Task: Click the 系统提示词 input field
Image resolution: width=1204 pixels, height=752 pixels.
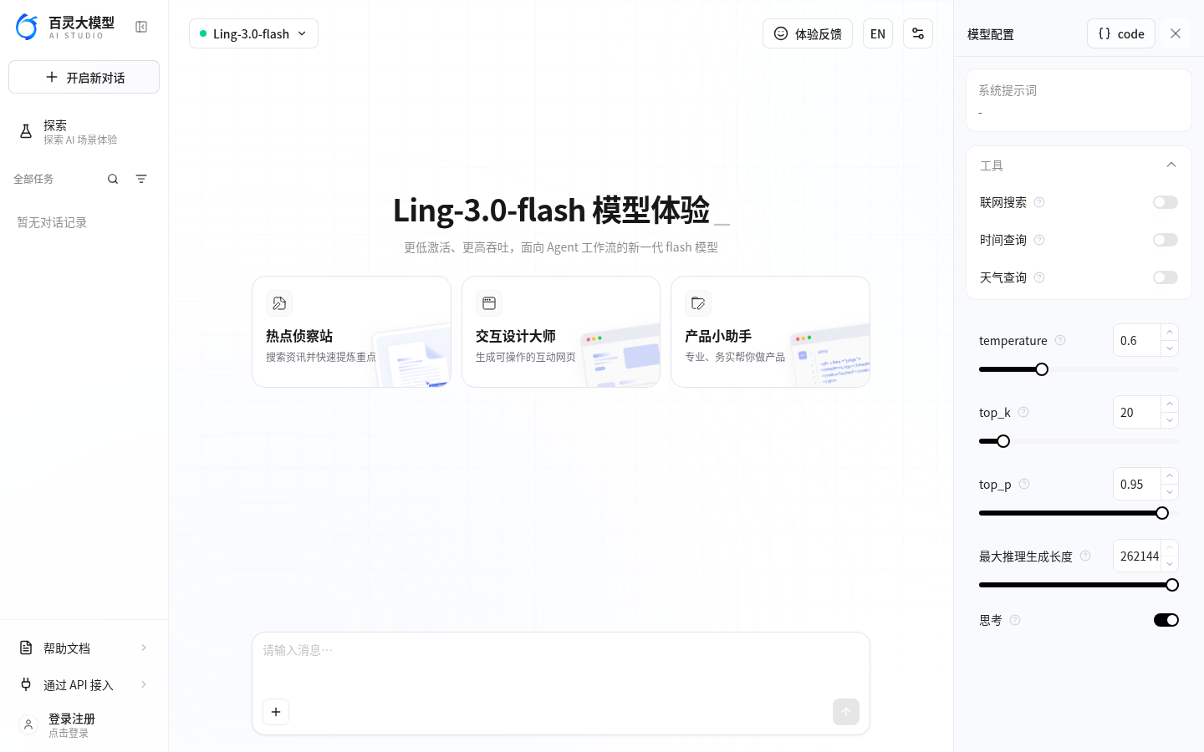Action: [1079, 100]
